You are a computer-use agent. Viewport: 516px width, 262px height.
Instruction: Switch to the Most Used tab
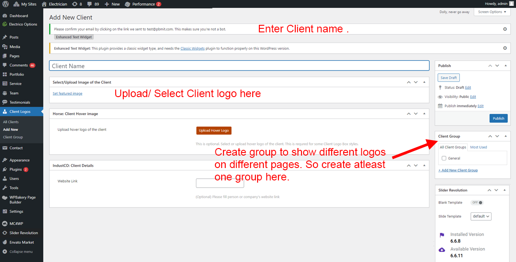pos(478,147)
